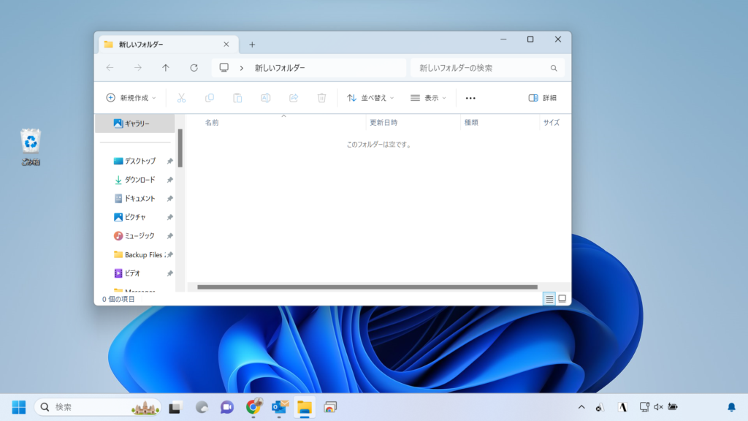Switch to details list view icon
Image resolution: width=748 pixels, height=421 pixels.
point(549,299)
